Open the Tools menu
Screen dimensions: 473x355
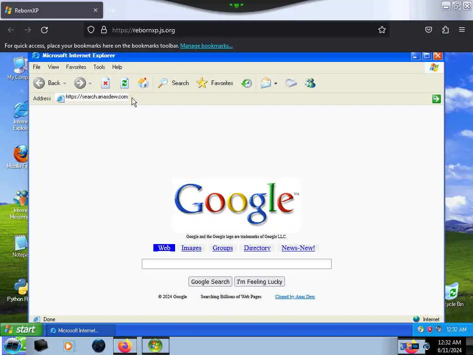[99, 67]
